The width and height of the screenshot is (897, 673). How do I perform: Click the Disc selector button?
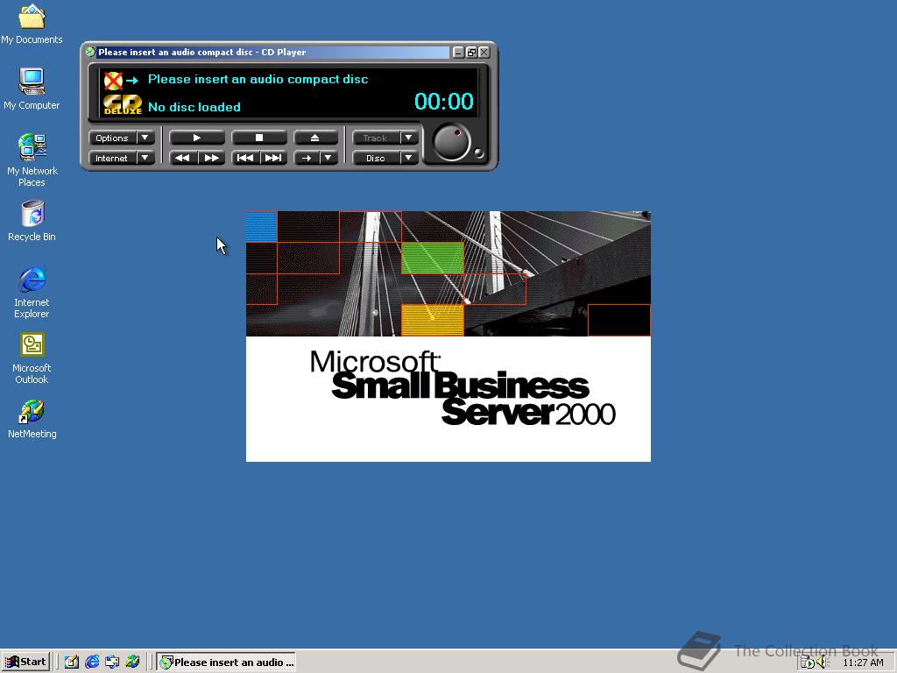(x=375, y=158)
